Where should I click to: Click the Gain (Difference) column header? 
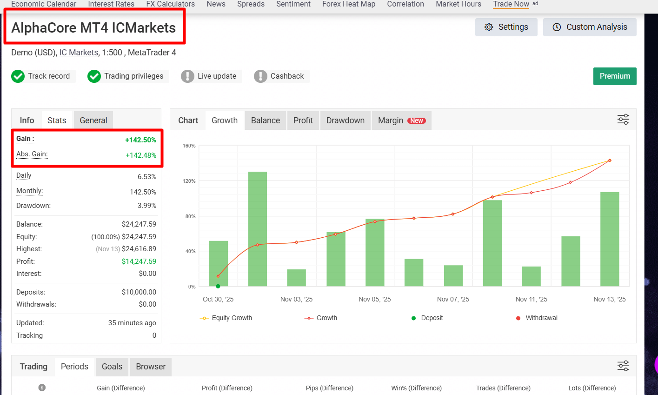pos(121,388)
